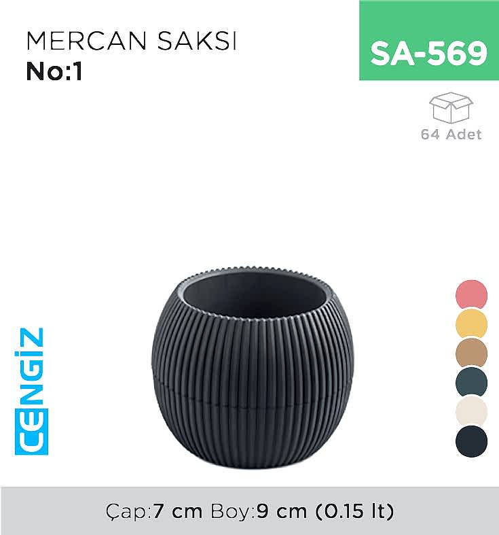Click the (0.15 lt) volume text
The image size is (499, 535).
point(354,511)
